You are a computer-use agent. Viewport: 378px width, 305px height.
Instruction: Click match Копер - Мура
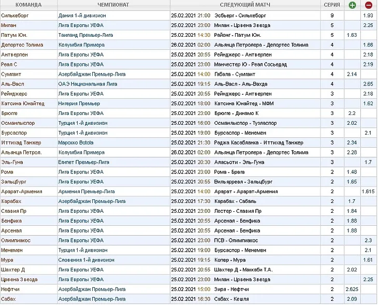[x=230, y=260]
